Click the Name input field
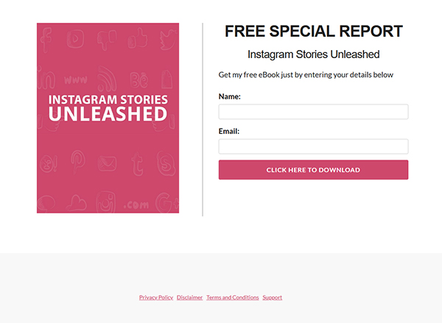 (x=313, y=112)
